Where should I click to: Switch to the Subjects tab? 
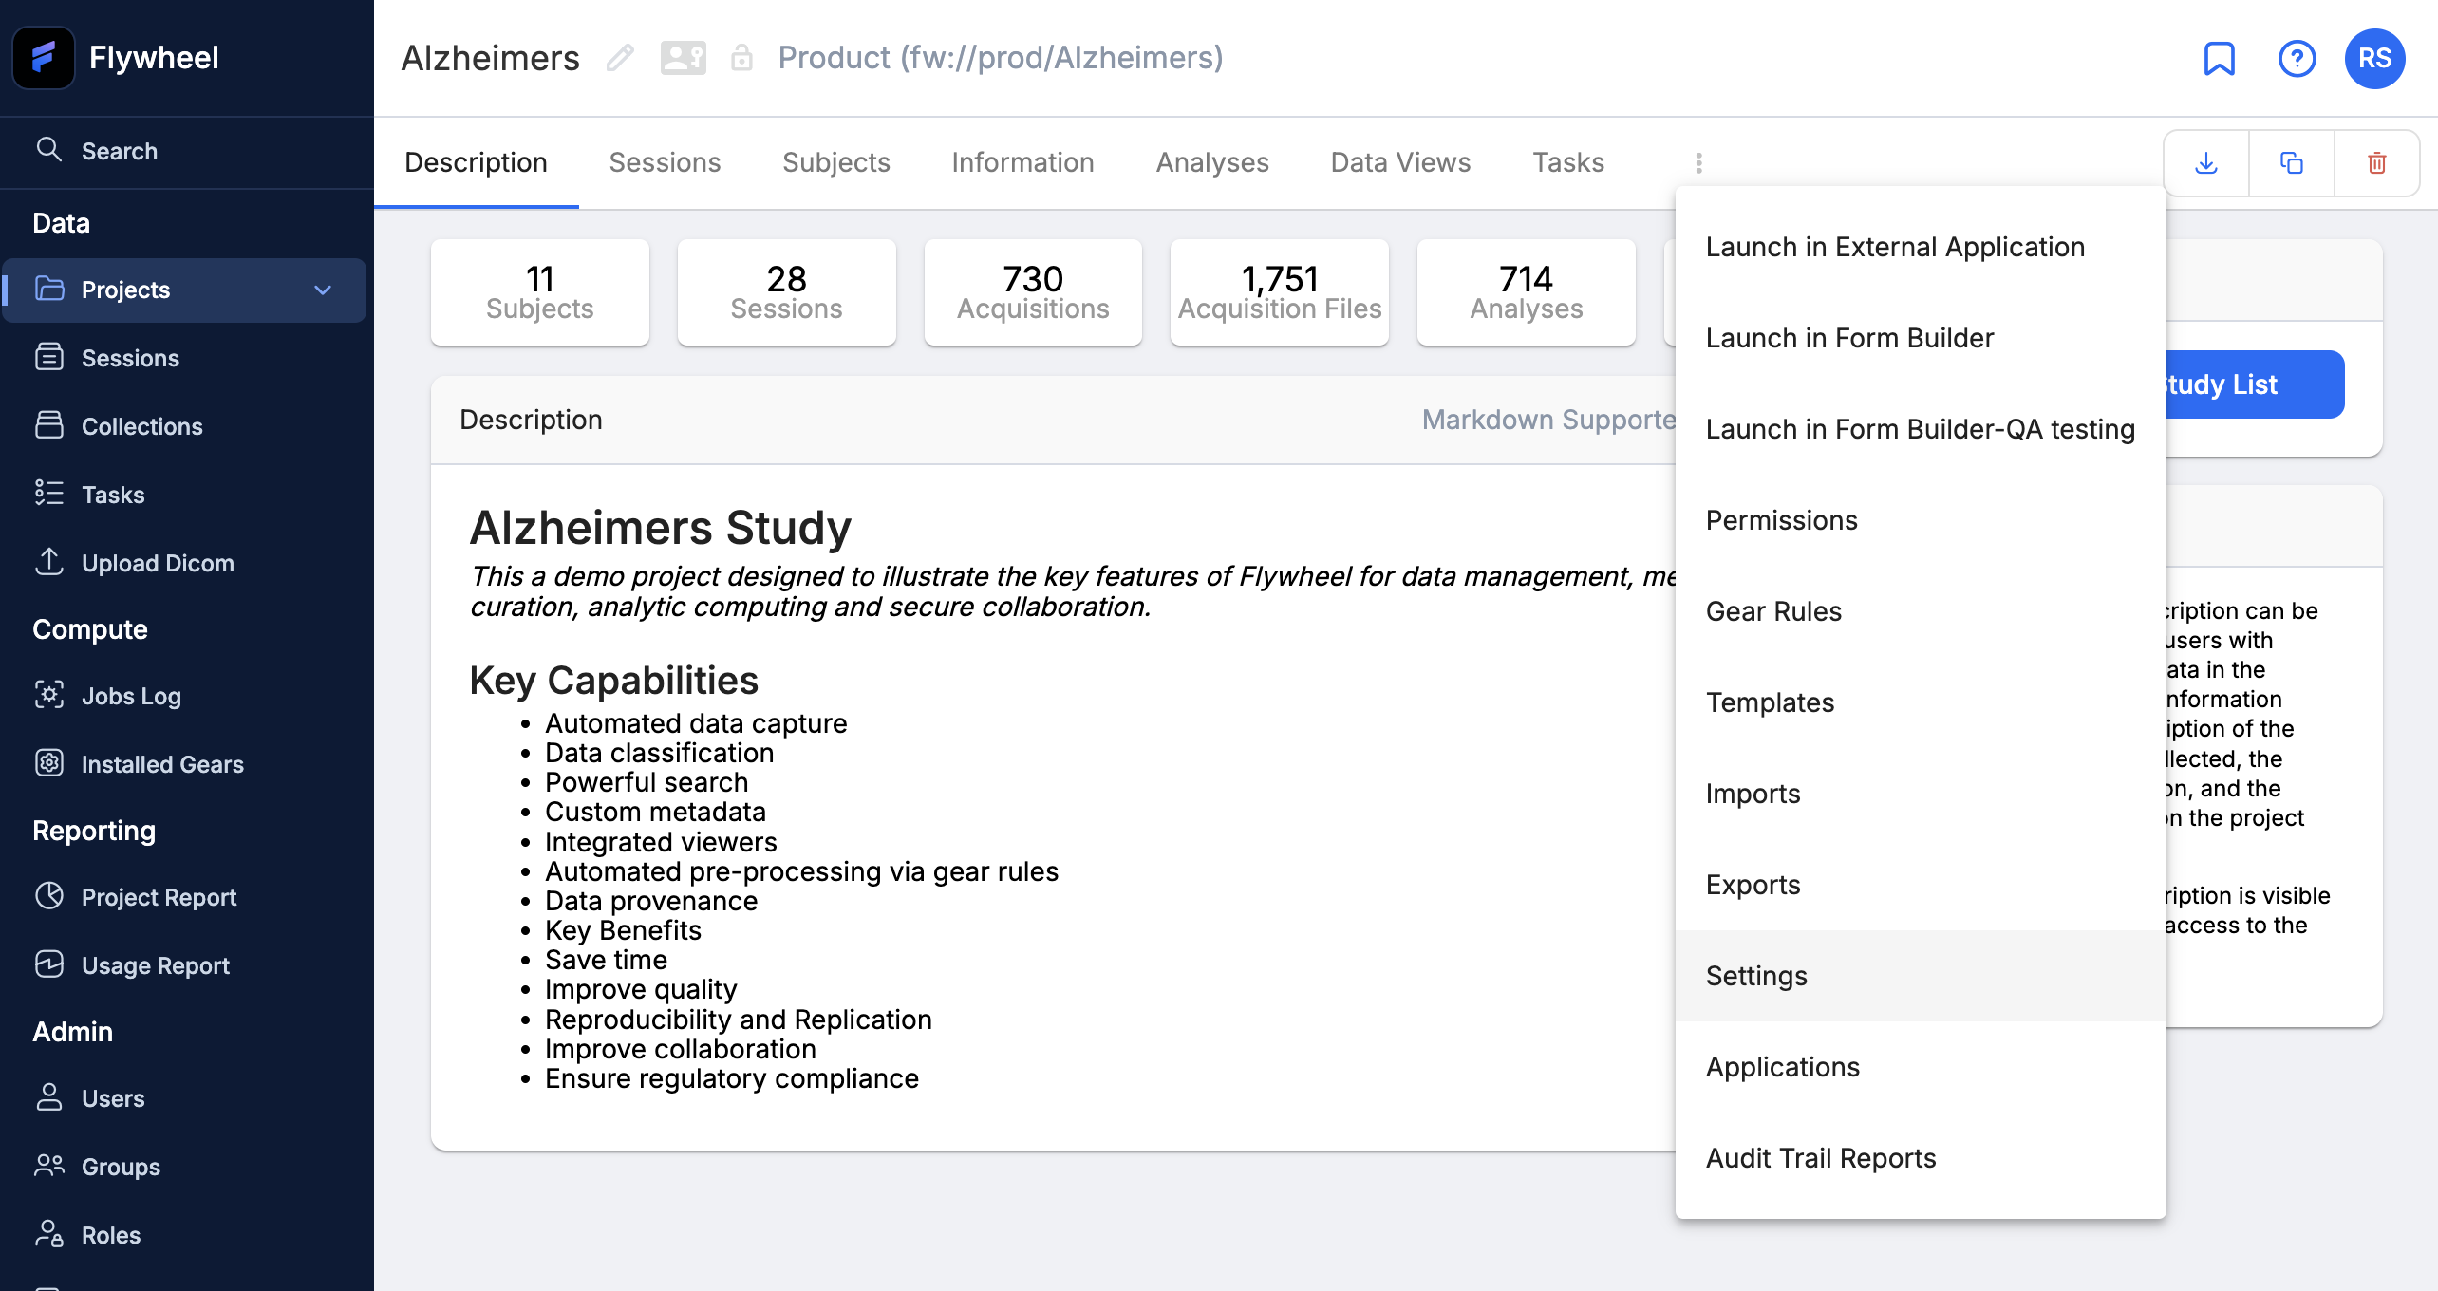coord(836,162)
